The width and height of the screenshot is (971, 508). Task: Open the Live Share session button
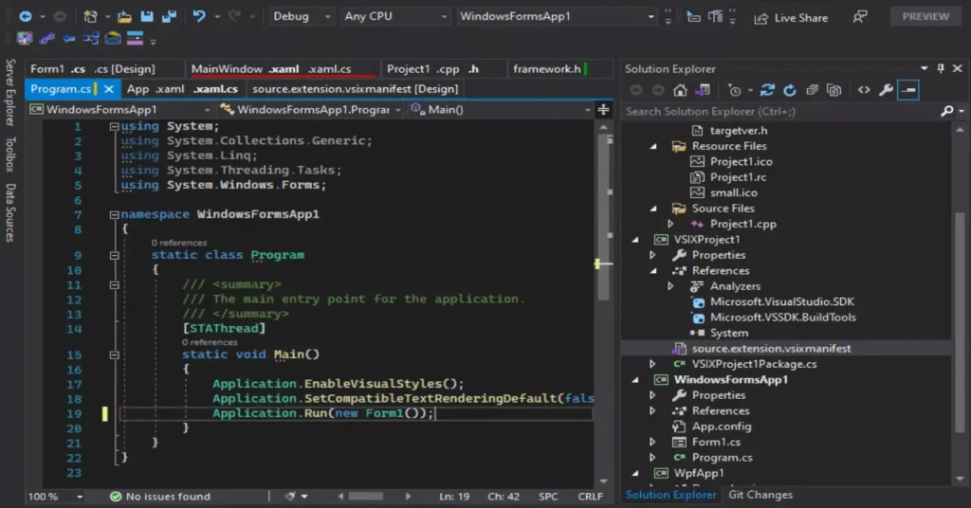[791, 18]
